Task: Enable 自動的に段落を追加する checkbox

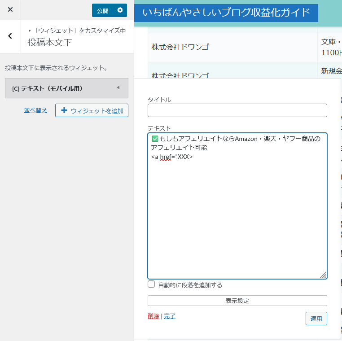Action: coord(151,284)
